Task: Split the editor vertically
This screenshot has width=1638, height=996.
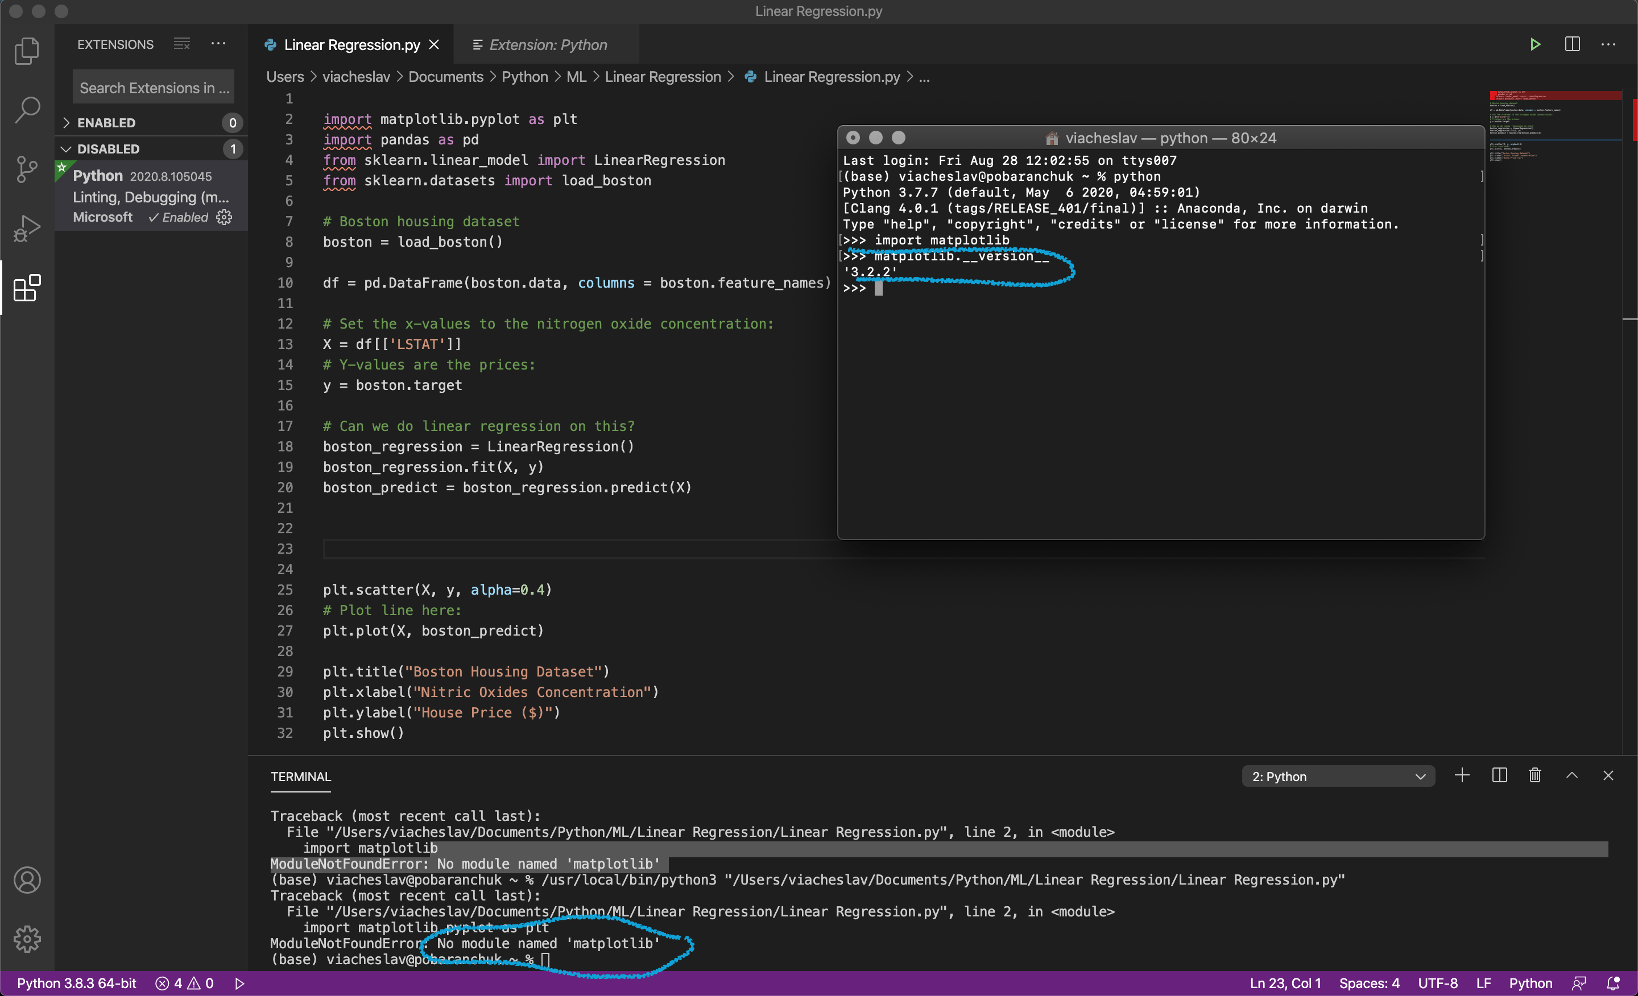Action: coord(1572,44)
